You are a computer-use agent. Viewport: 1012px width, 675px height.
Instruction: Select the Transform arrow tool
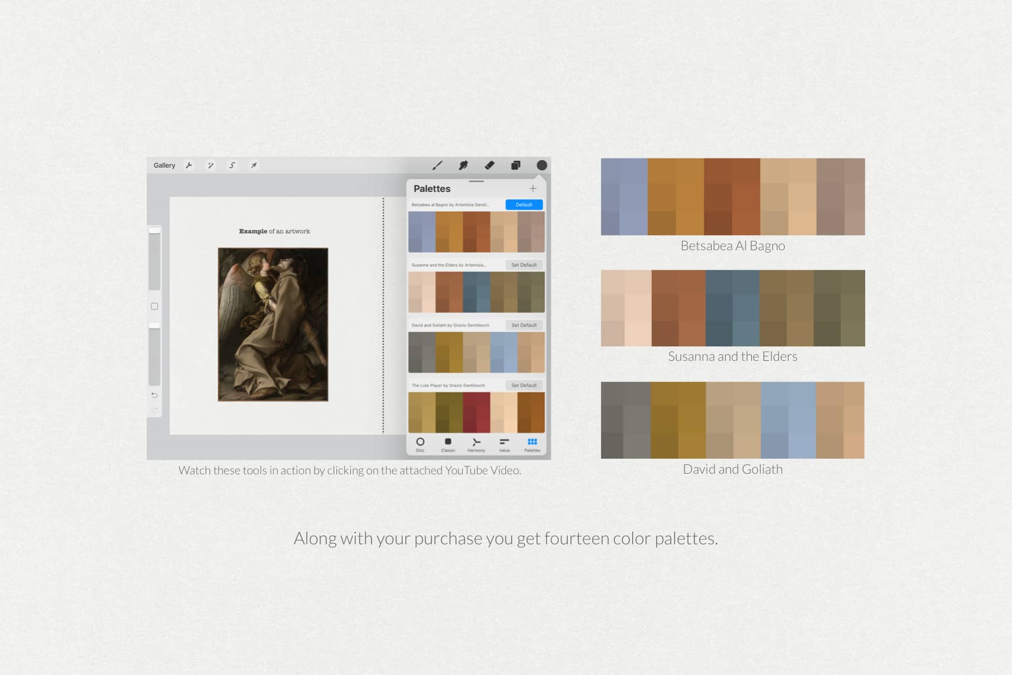point(254,165)
